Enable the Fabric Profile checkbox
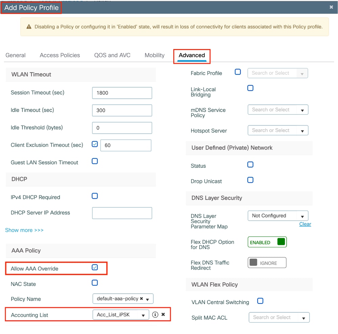Viewport: 338px width, 334px height. [x=238, y=72]
